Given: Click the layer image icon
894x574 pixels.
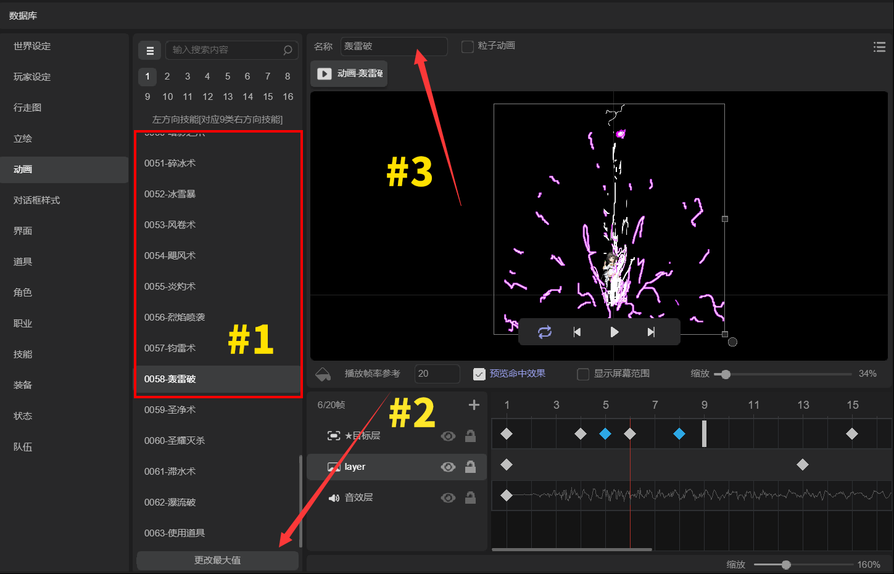Looking at the screenshot, I should click(x=334, y=467).
